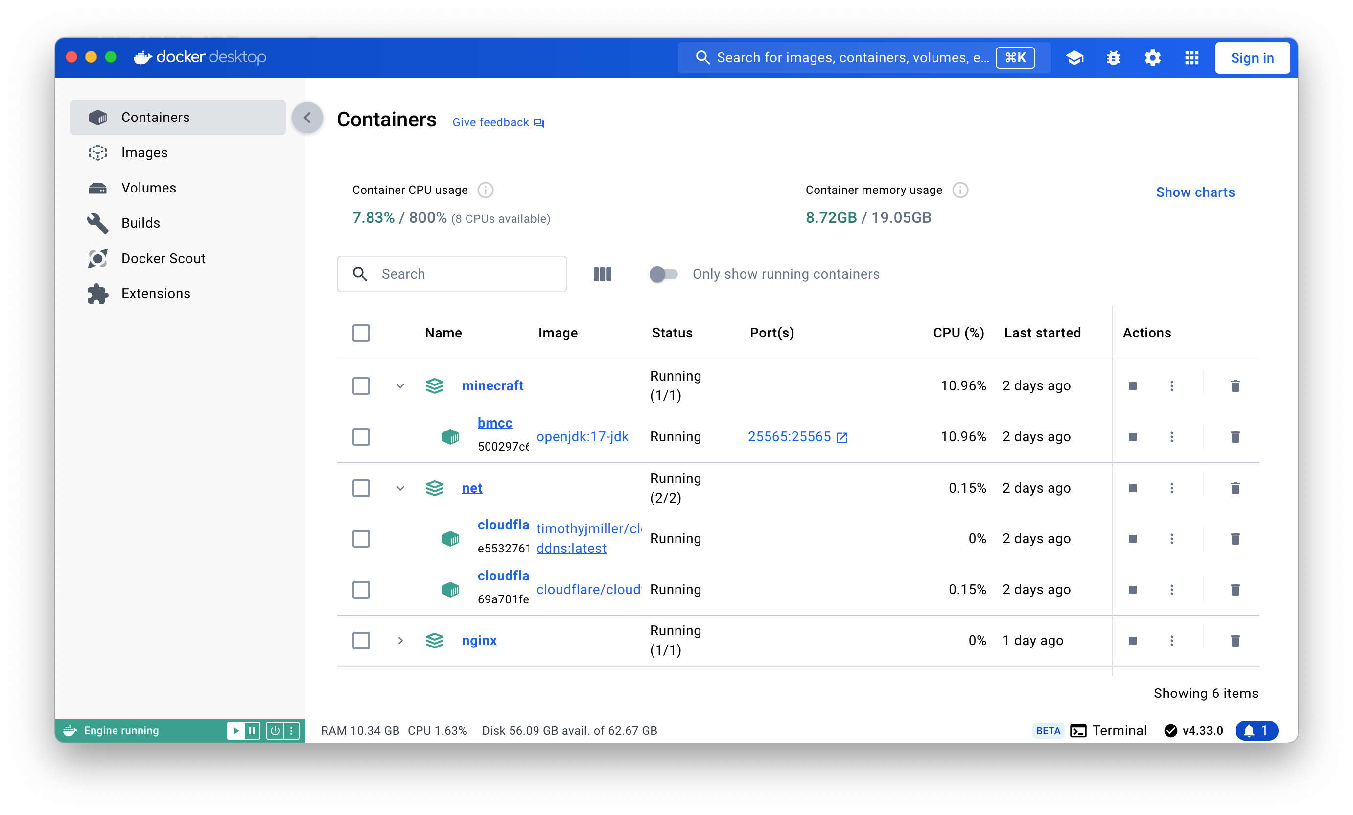This screenshot has width=1353, height=815.
Task: Open Volumes in the sidebar
Action: (178, 187)
